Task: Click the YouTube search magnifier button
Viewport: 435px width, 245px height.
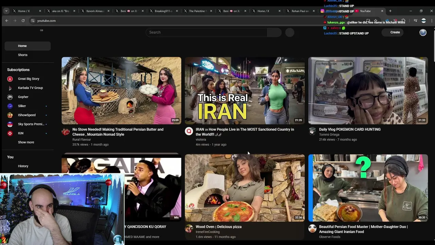Action: (274, 32)
